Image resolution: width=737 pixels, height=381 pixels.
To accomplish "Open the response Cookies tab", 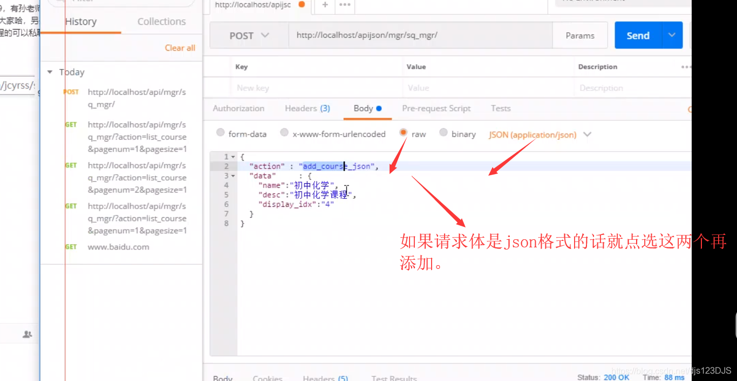I will (268, 378).
